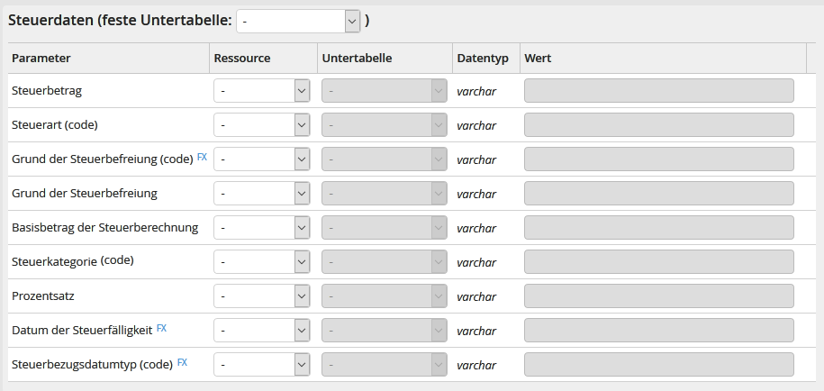
Task: Click the Parameter column header
Action: tap(41, 59)
